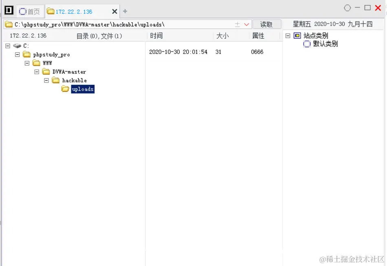Click the C: drive icon

tap(17, 46)
